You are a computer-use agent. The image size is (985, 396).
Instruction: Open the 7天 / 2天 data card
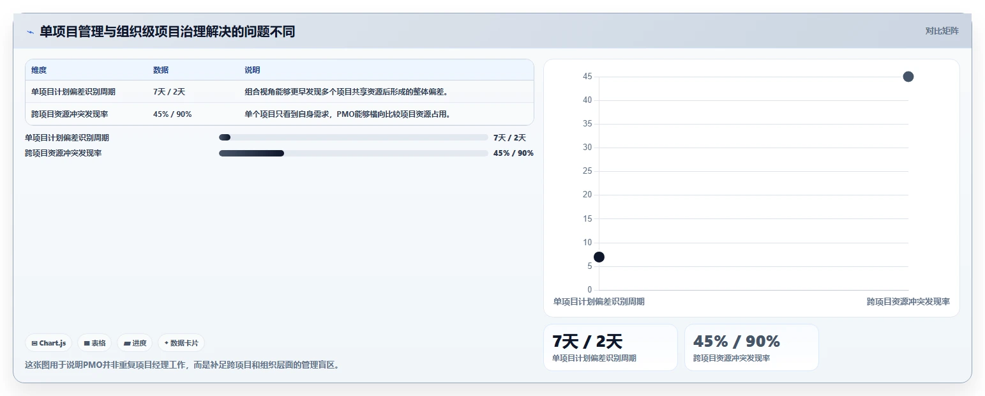tap(610, 347)
